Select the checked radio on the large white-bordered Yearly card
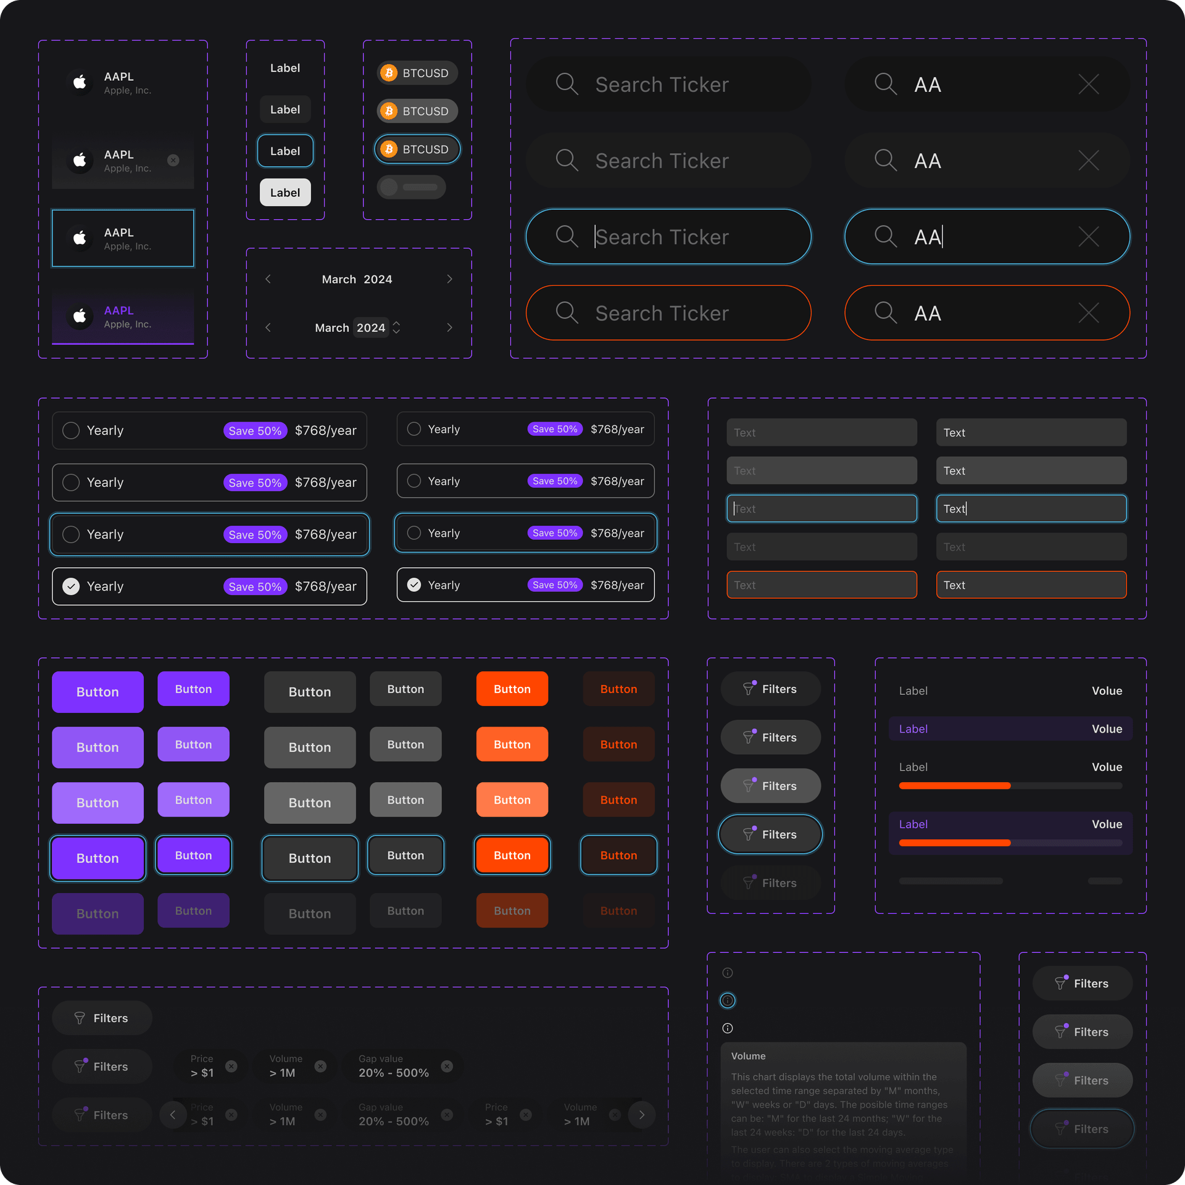Screen dimensions: 1185x1185 point(71,586)
